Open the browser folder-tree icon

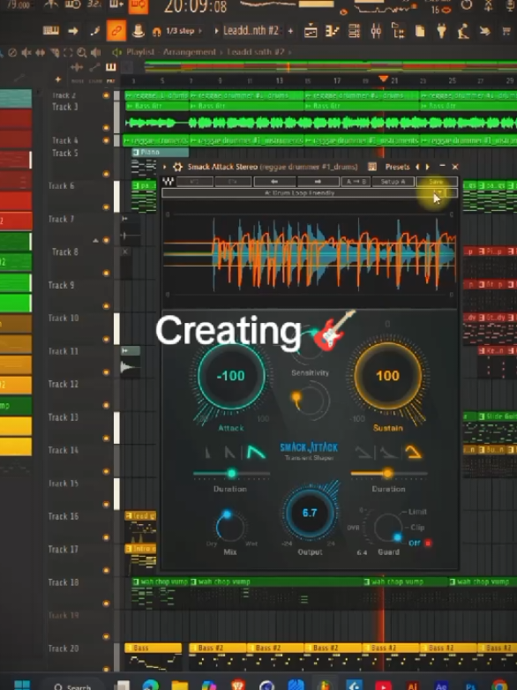point(398,31)
